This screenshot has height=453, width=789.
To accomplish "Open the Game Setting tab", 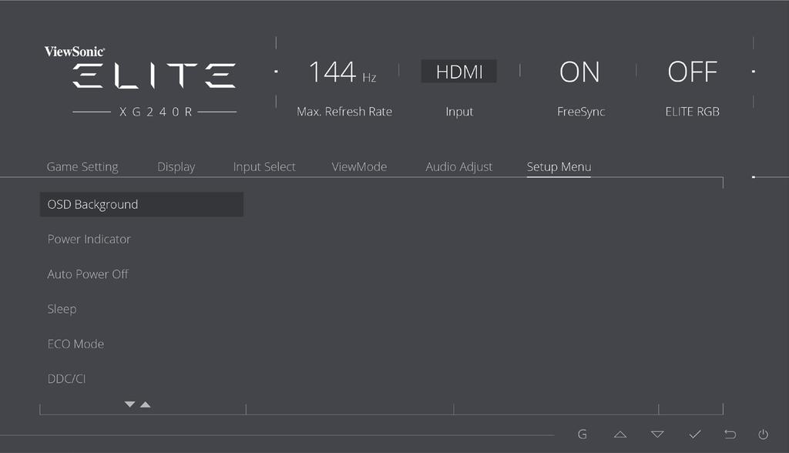I will pos(82,166).
